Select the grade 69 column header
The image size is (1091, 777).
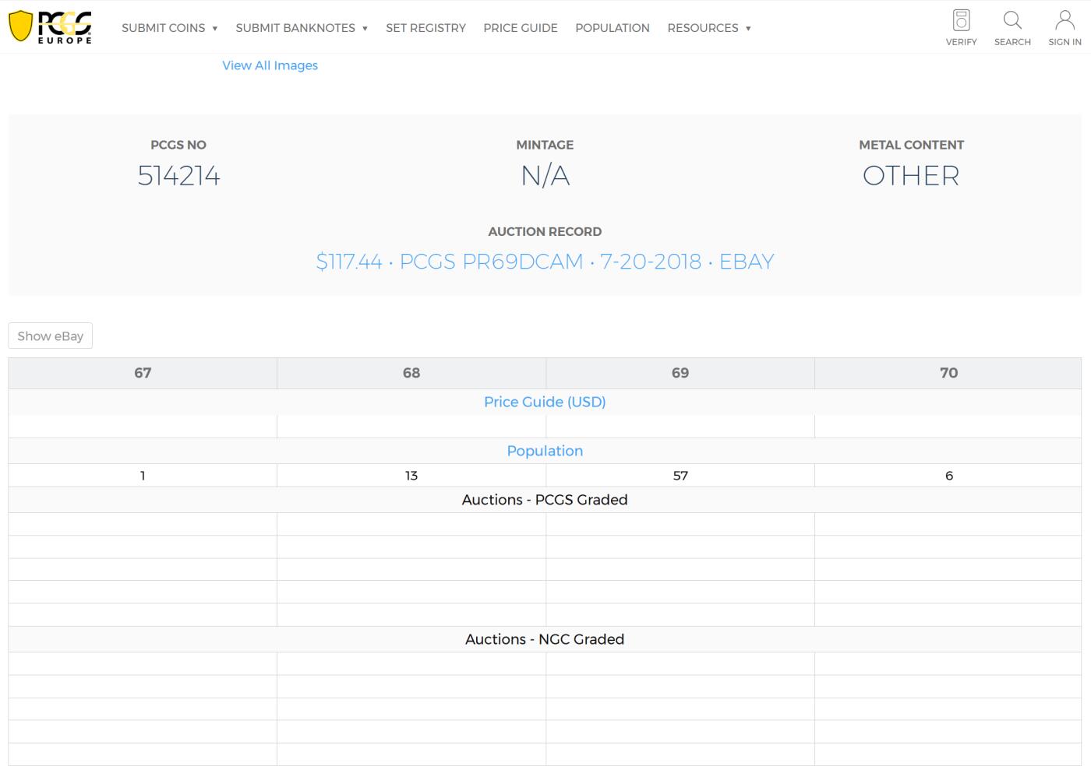(680, 373)
